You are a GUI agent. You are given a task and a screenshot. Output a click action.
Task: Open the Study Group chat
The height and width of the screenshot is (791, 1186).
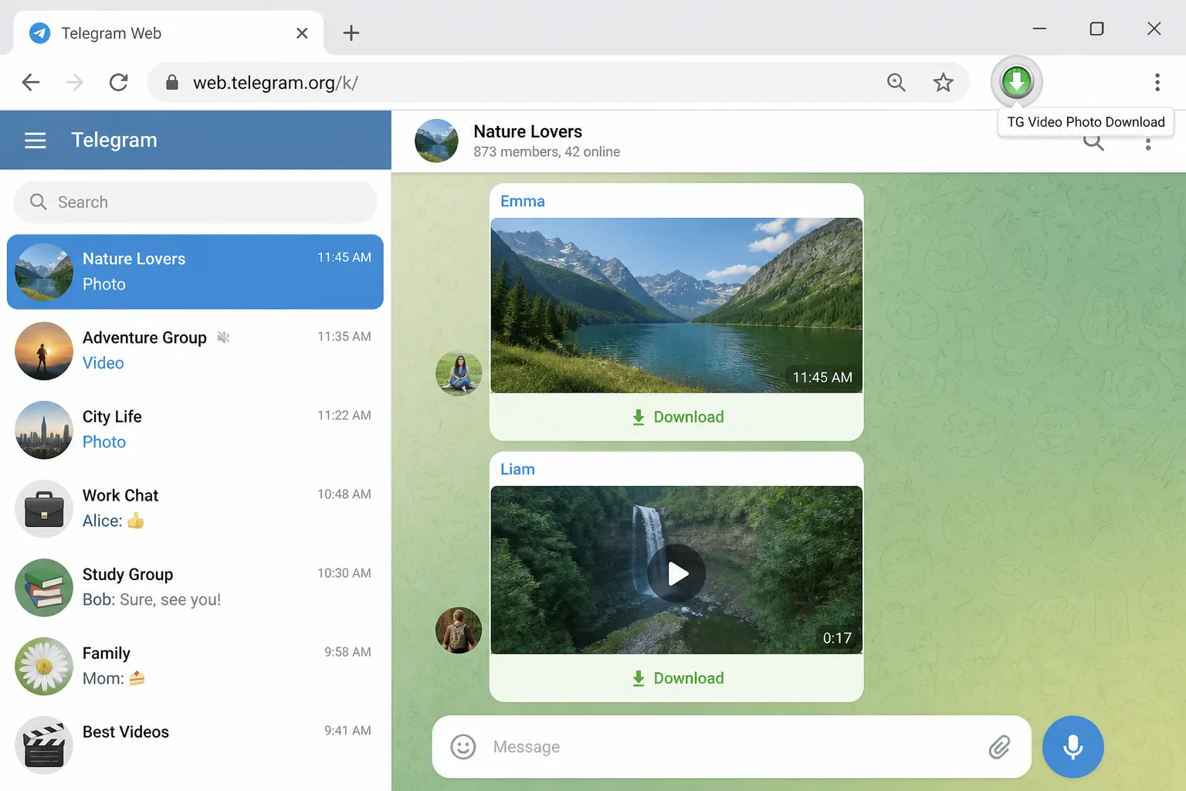tap(195, 587)
